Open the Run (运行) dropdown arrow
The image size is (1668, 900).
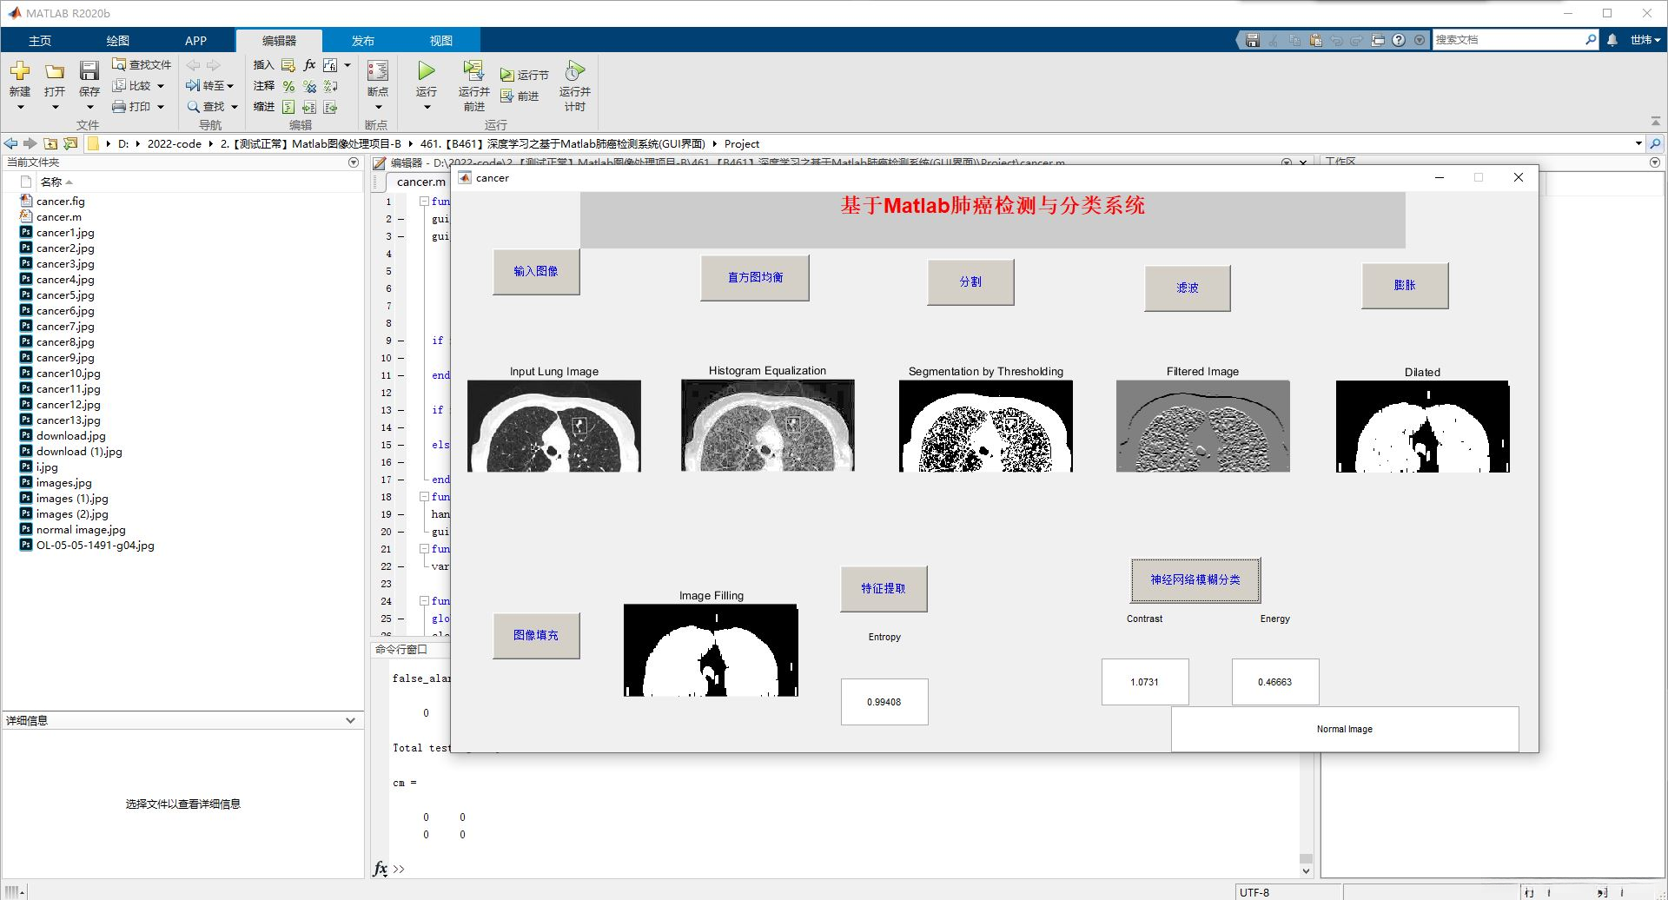427,107
